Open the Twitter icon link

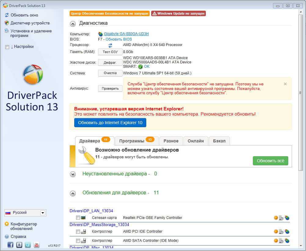[28, 245]
